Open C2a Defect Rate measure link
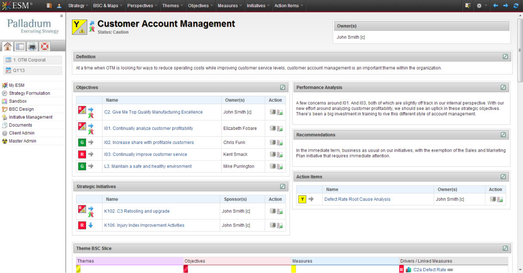Viewport: 523px width, 273px height. pos(430,270)
